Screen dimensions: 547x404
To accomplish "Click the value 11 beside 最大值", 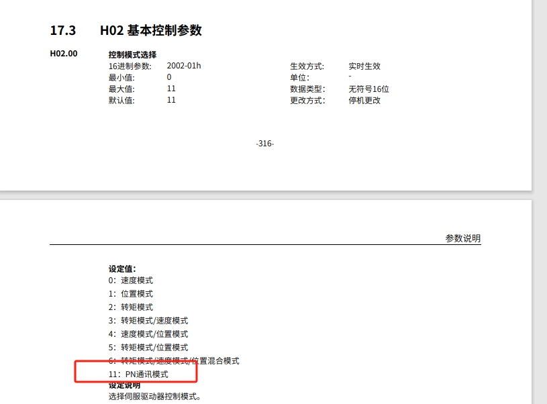I will pyautogui.click(x=171, y=89).
